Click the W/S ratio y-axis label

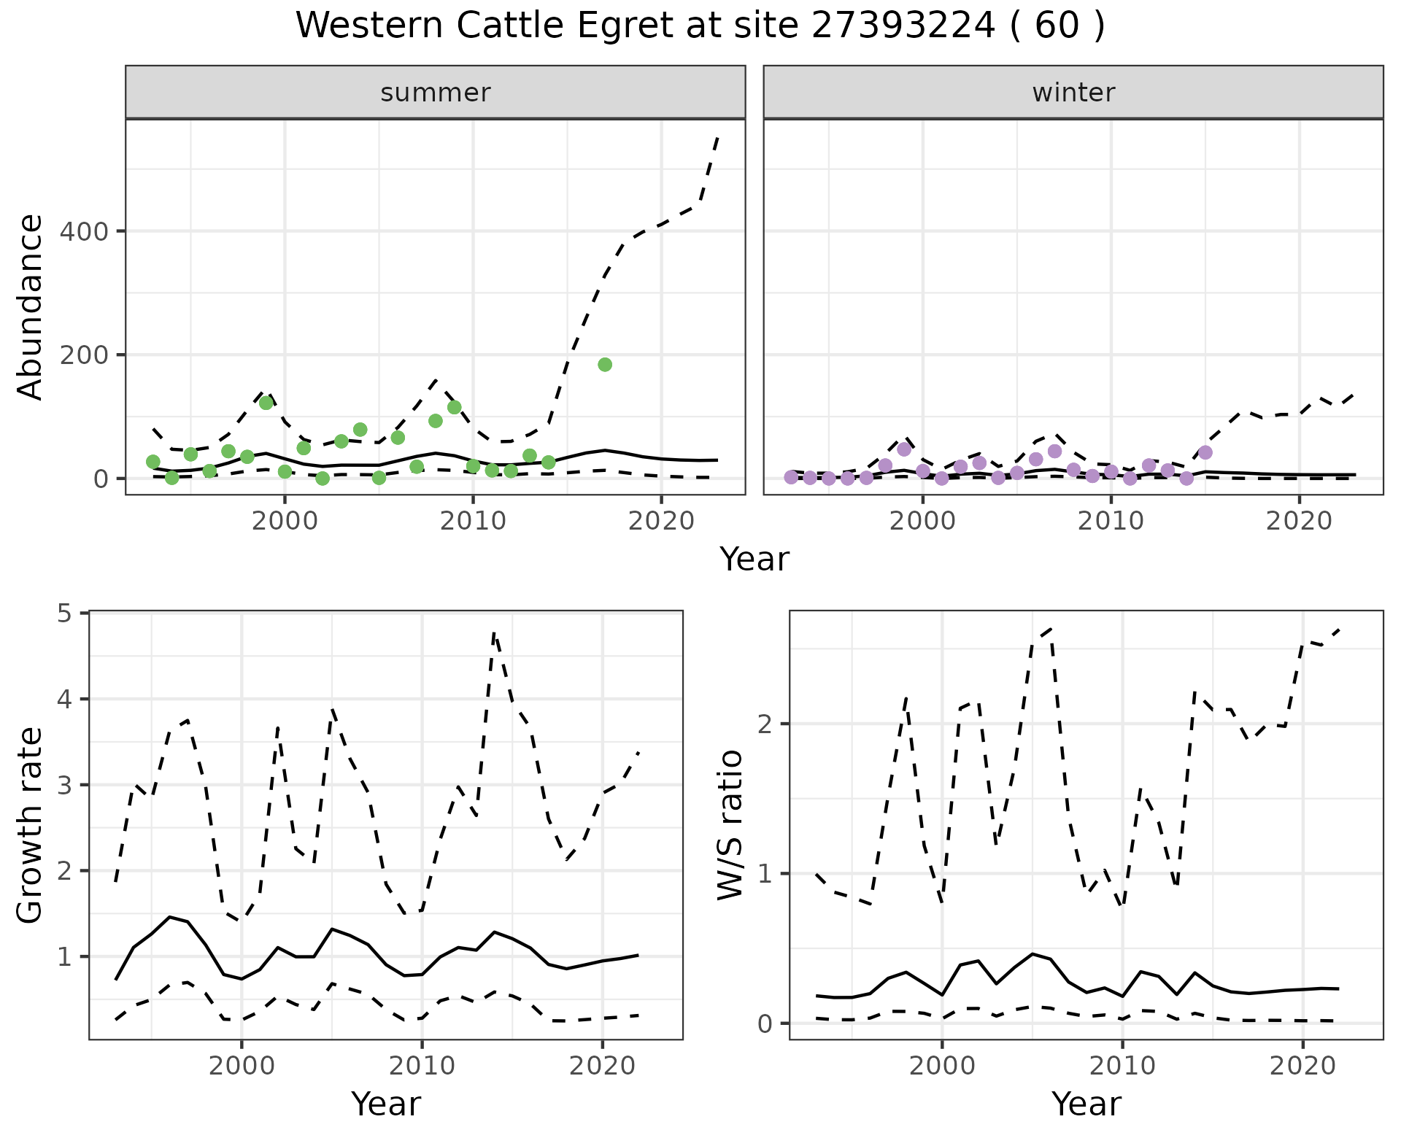click(730, 825)
